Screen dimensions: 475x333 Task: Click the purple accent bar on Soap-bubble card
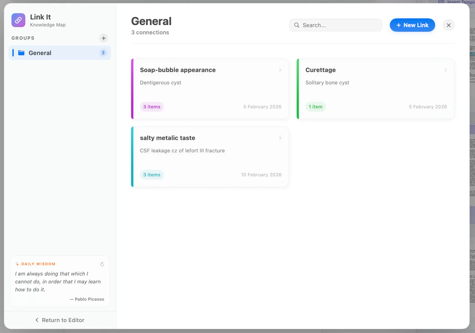[x=132, y=89]
